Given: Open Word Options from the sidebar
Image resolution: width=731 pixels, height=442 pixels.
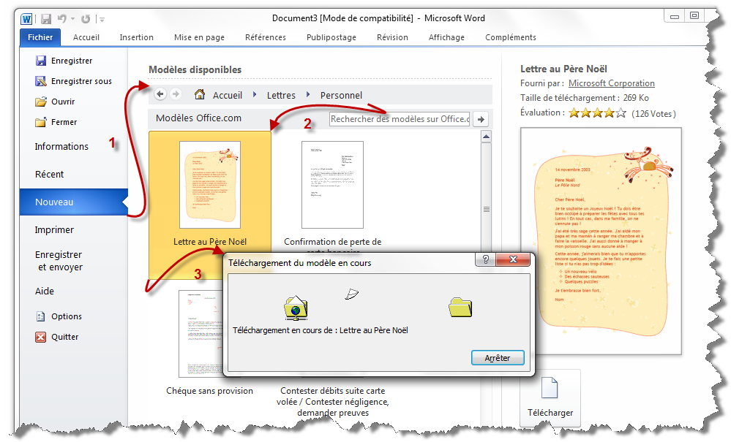Looking at the screenshot, I should click(59, 316).
